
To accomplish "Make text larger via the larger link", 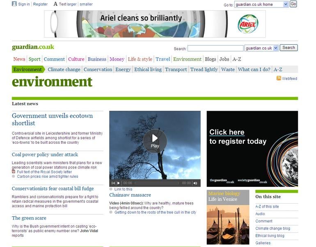I will click(68, 4).
